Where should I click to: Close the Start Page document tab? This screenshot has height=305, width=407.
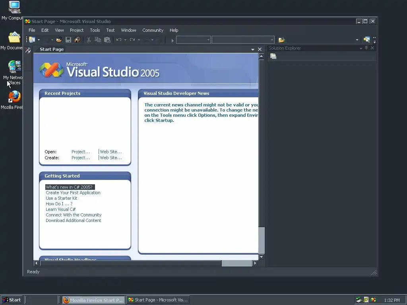260,49
